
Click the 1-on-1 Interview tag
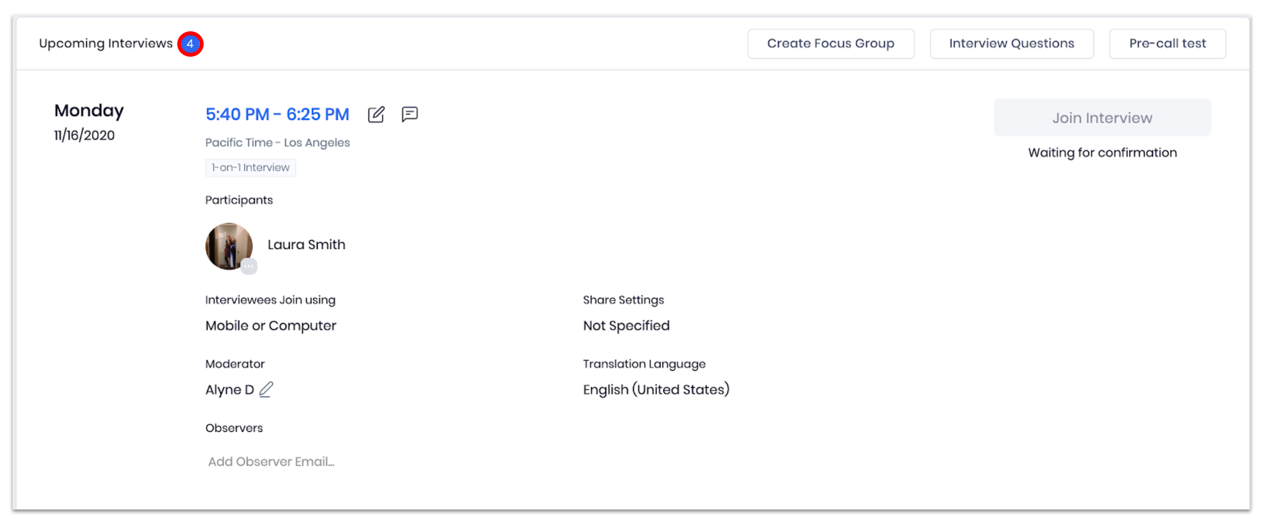tap(250, 168)
